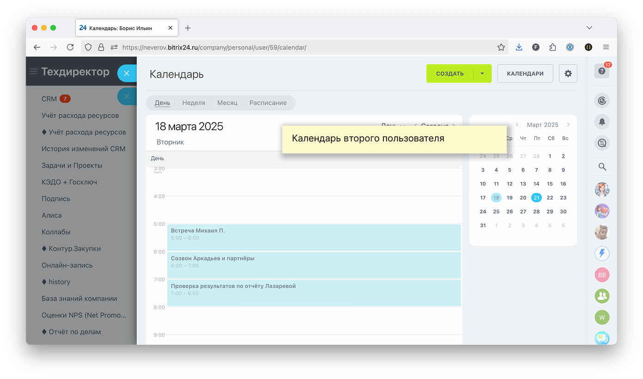
Task: Switch to the Расписание view tab
Action: [268, 103]
